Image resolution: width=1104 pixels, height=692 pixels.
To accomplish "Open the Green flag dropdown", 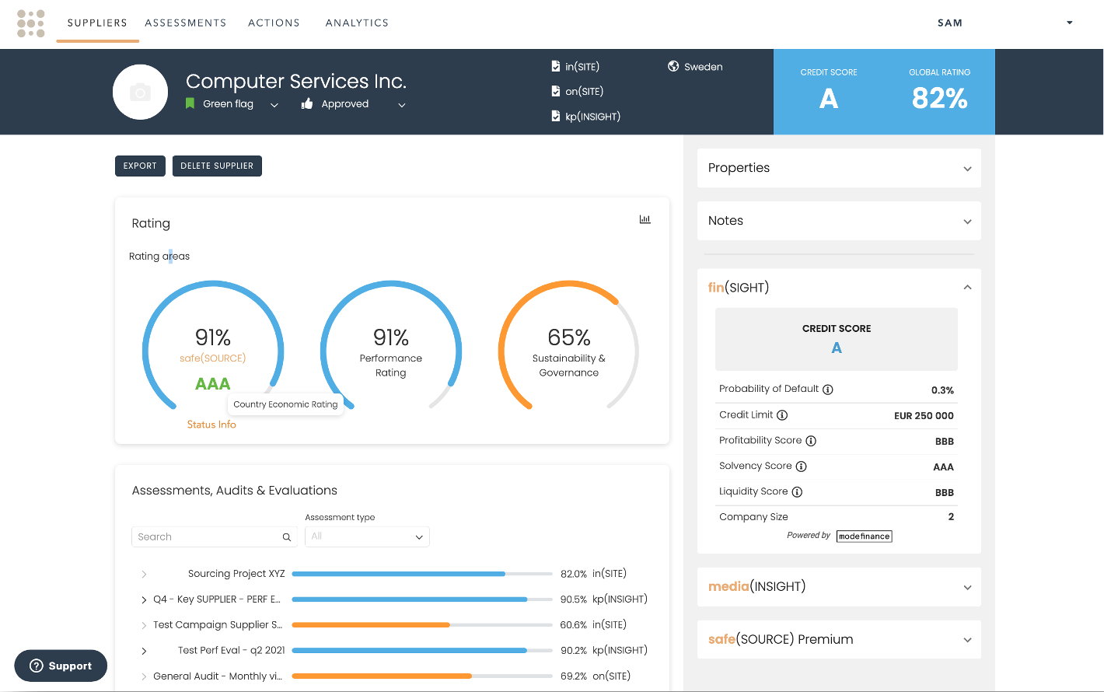I will [x=274, y=105].
